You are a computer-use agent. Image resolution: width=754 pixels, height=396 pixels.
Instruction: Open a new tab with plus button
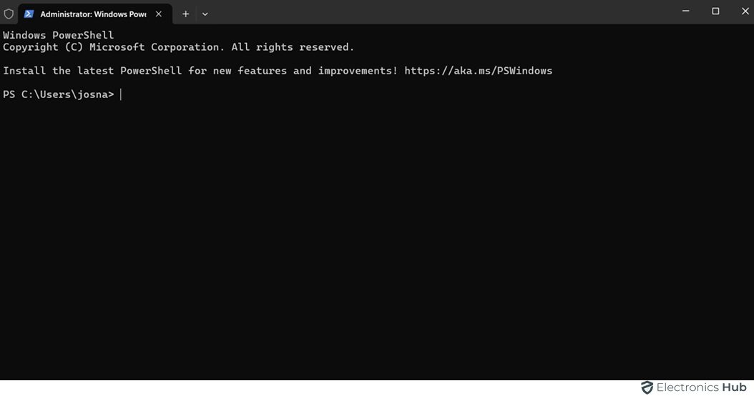tap(185, 14)
